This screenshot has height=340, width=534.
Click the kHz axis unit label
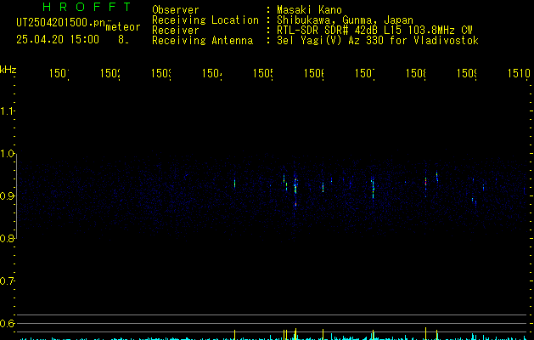[x=8, y=70]
